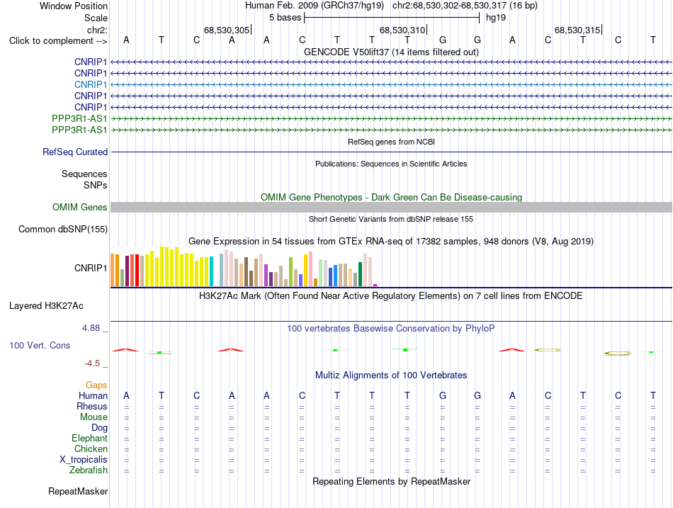Select the 'Zebrafish' alignment row label
This screenshot has height=508, width=673.
(x=89, y=470)
